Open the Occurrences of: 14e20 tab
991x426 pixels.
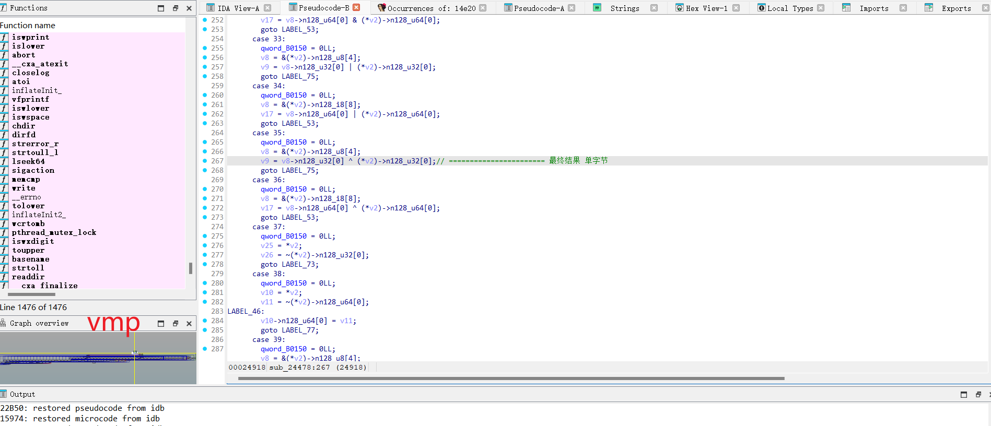[x=432, y=8]
